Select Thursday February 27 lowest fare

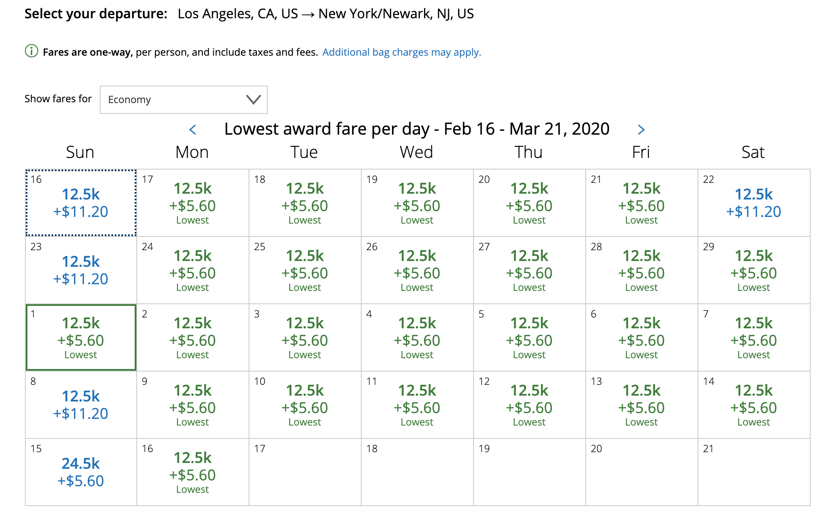pos(529,270)
